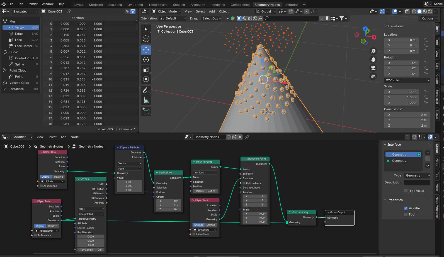444x257 pixels.
Task: Click the Ray Length 10 m slider field
Action: [91, 250]
